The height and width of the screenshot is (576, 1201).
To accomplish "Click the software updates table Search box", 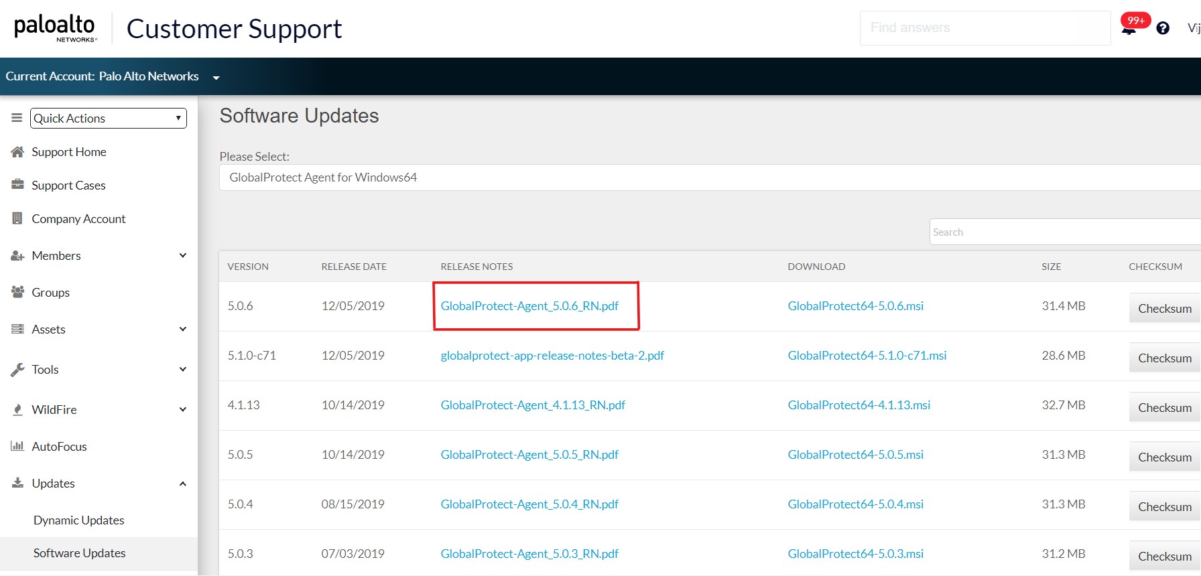I will pos(1065,232).
